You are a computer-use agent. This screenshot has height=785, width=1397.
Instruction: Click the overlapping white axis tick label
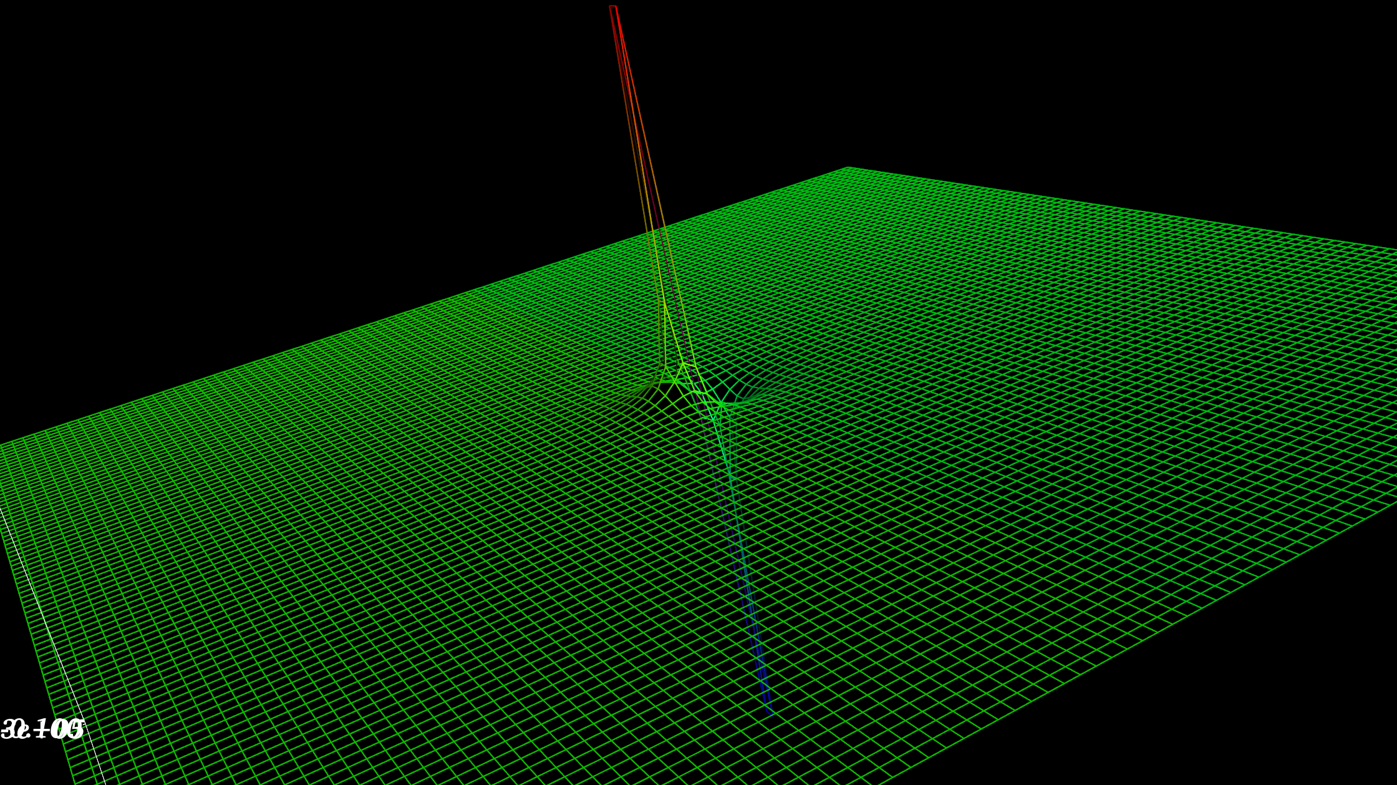42,729
